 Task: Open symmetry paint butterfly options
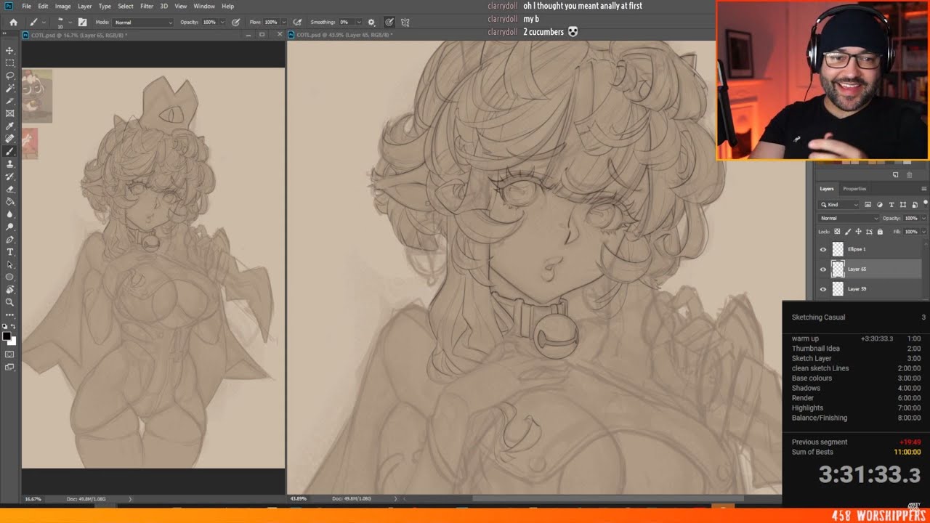pyautogui.click(x=405, y=23)
